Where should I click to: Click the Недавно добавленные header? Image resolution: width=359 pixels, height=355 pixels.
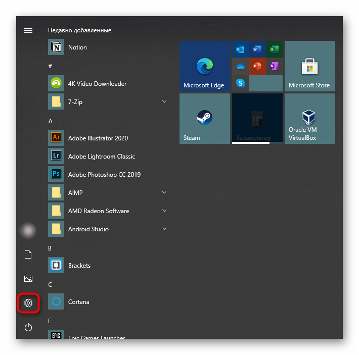[x=80, y=30]
